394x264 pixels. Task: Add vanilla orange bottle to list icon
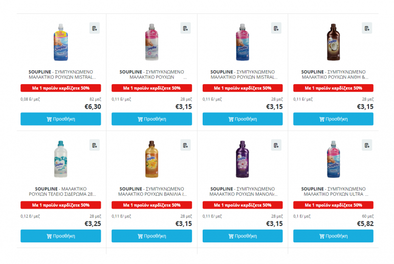pyautogui.click(x=185, y=145)
